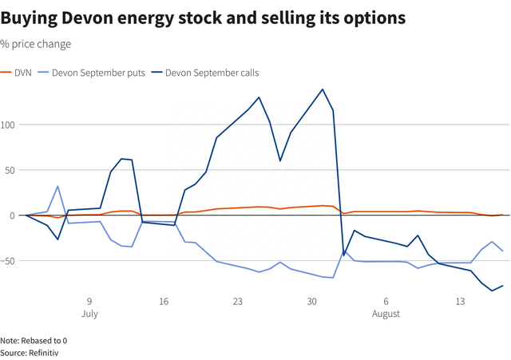The height and width of the screenshot is (360, 511).
Task: Click the chart title about Devon energy
Action: [203, 18]
